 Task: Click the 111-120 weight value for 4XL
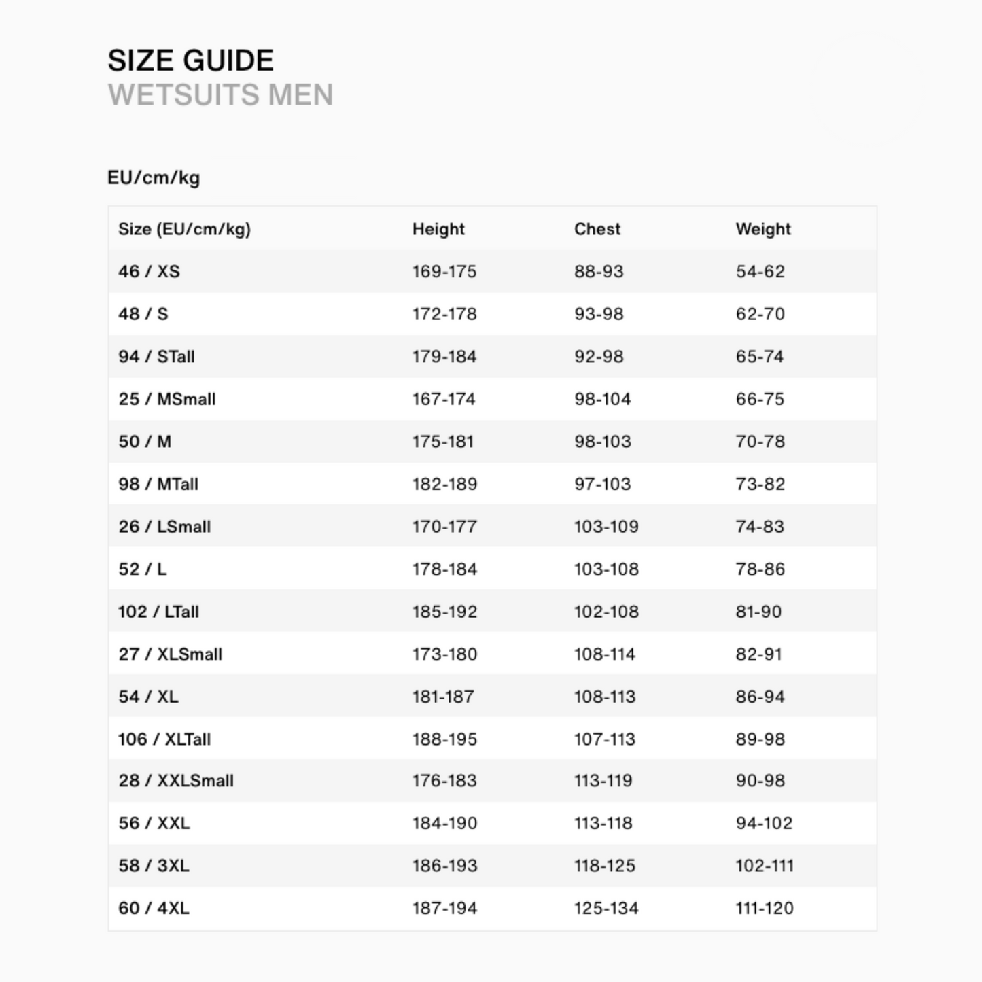tap(764, 909)
